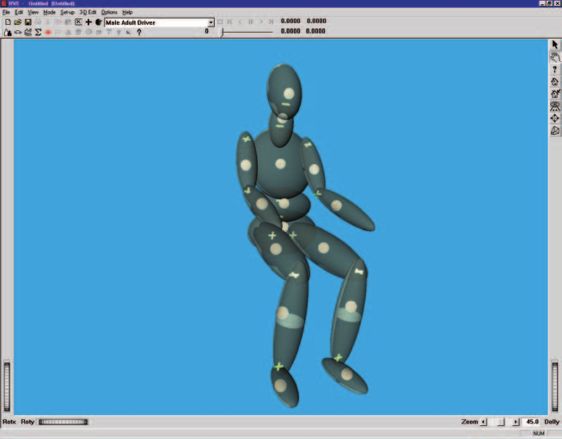This screenshot has width=562, height=439.
Task: Open the Set-up menu
Action: pos(67,12)
